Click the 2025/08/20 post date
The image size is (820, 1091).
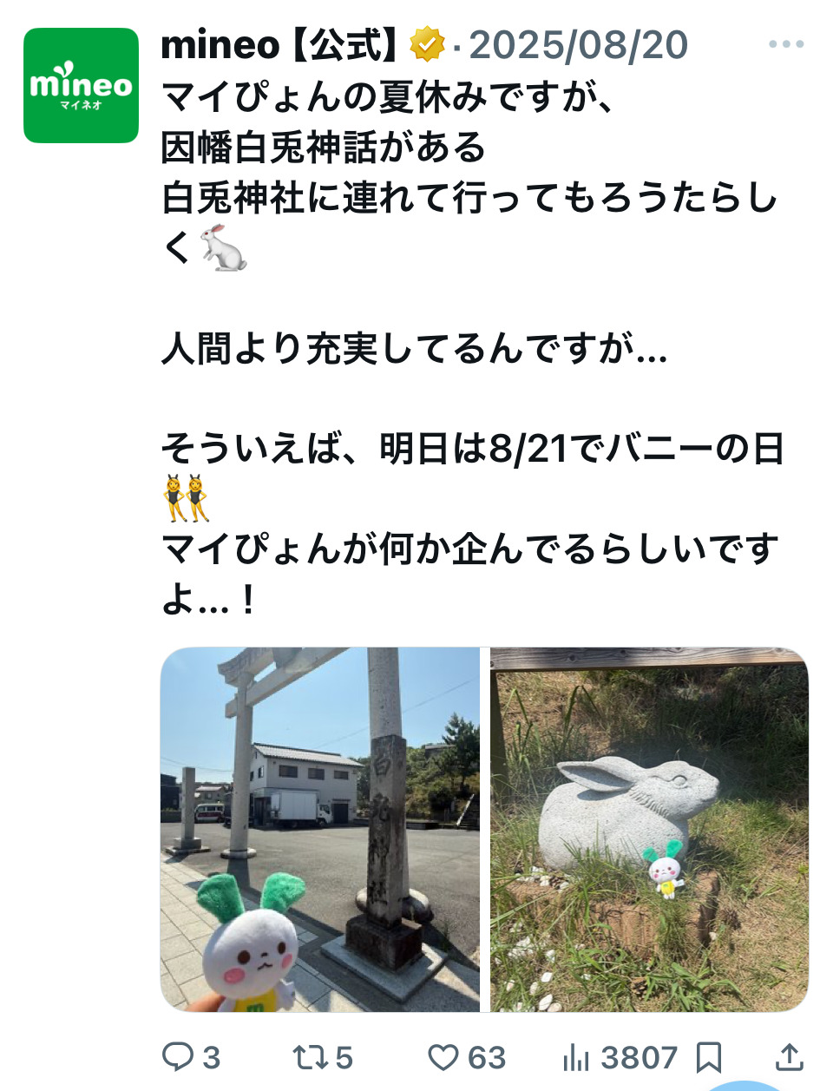(579, 45)
